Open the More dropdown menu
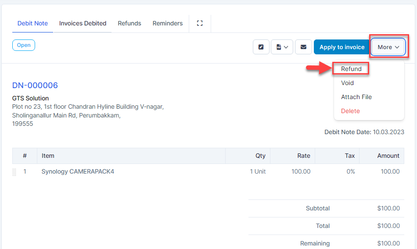417x249 pixels. (388, 47)
